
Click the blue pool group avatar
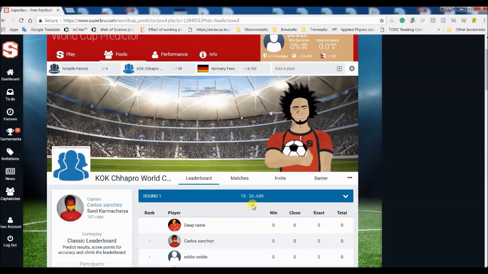pos(71,165)
